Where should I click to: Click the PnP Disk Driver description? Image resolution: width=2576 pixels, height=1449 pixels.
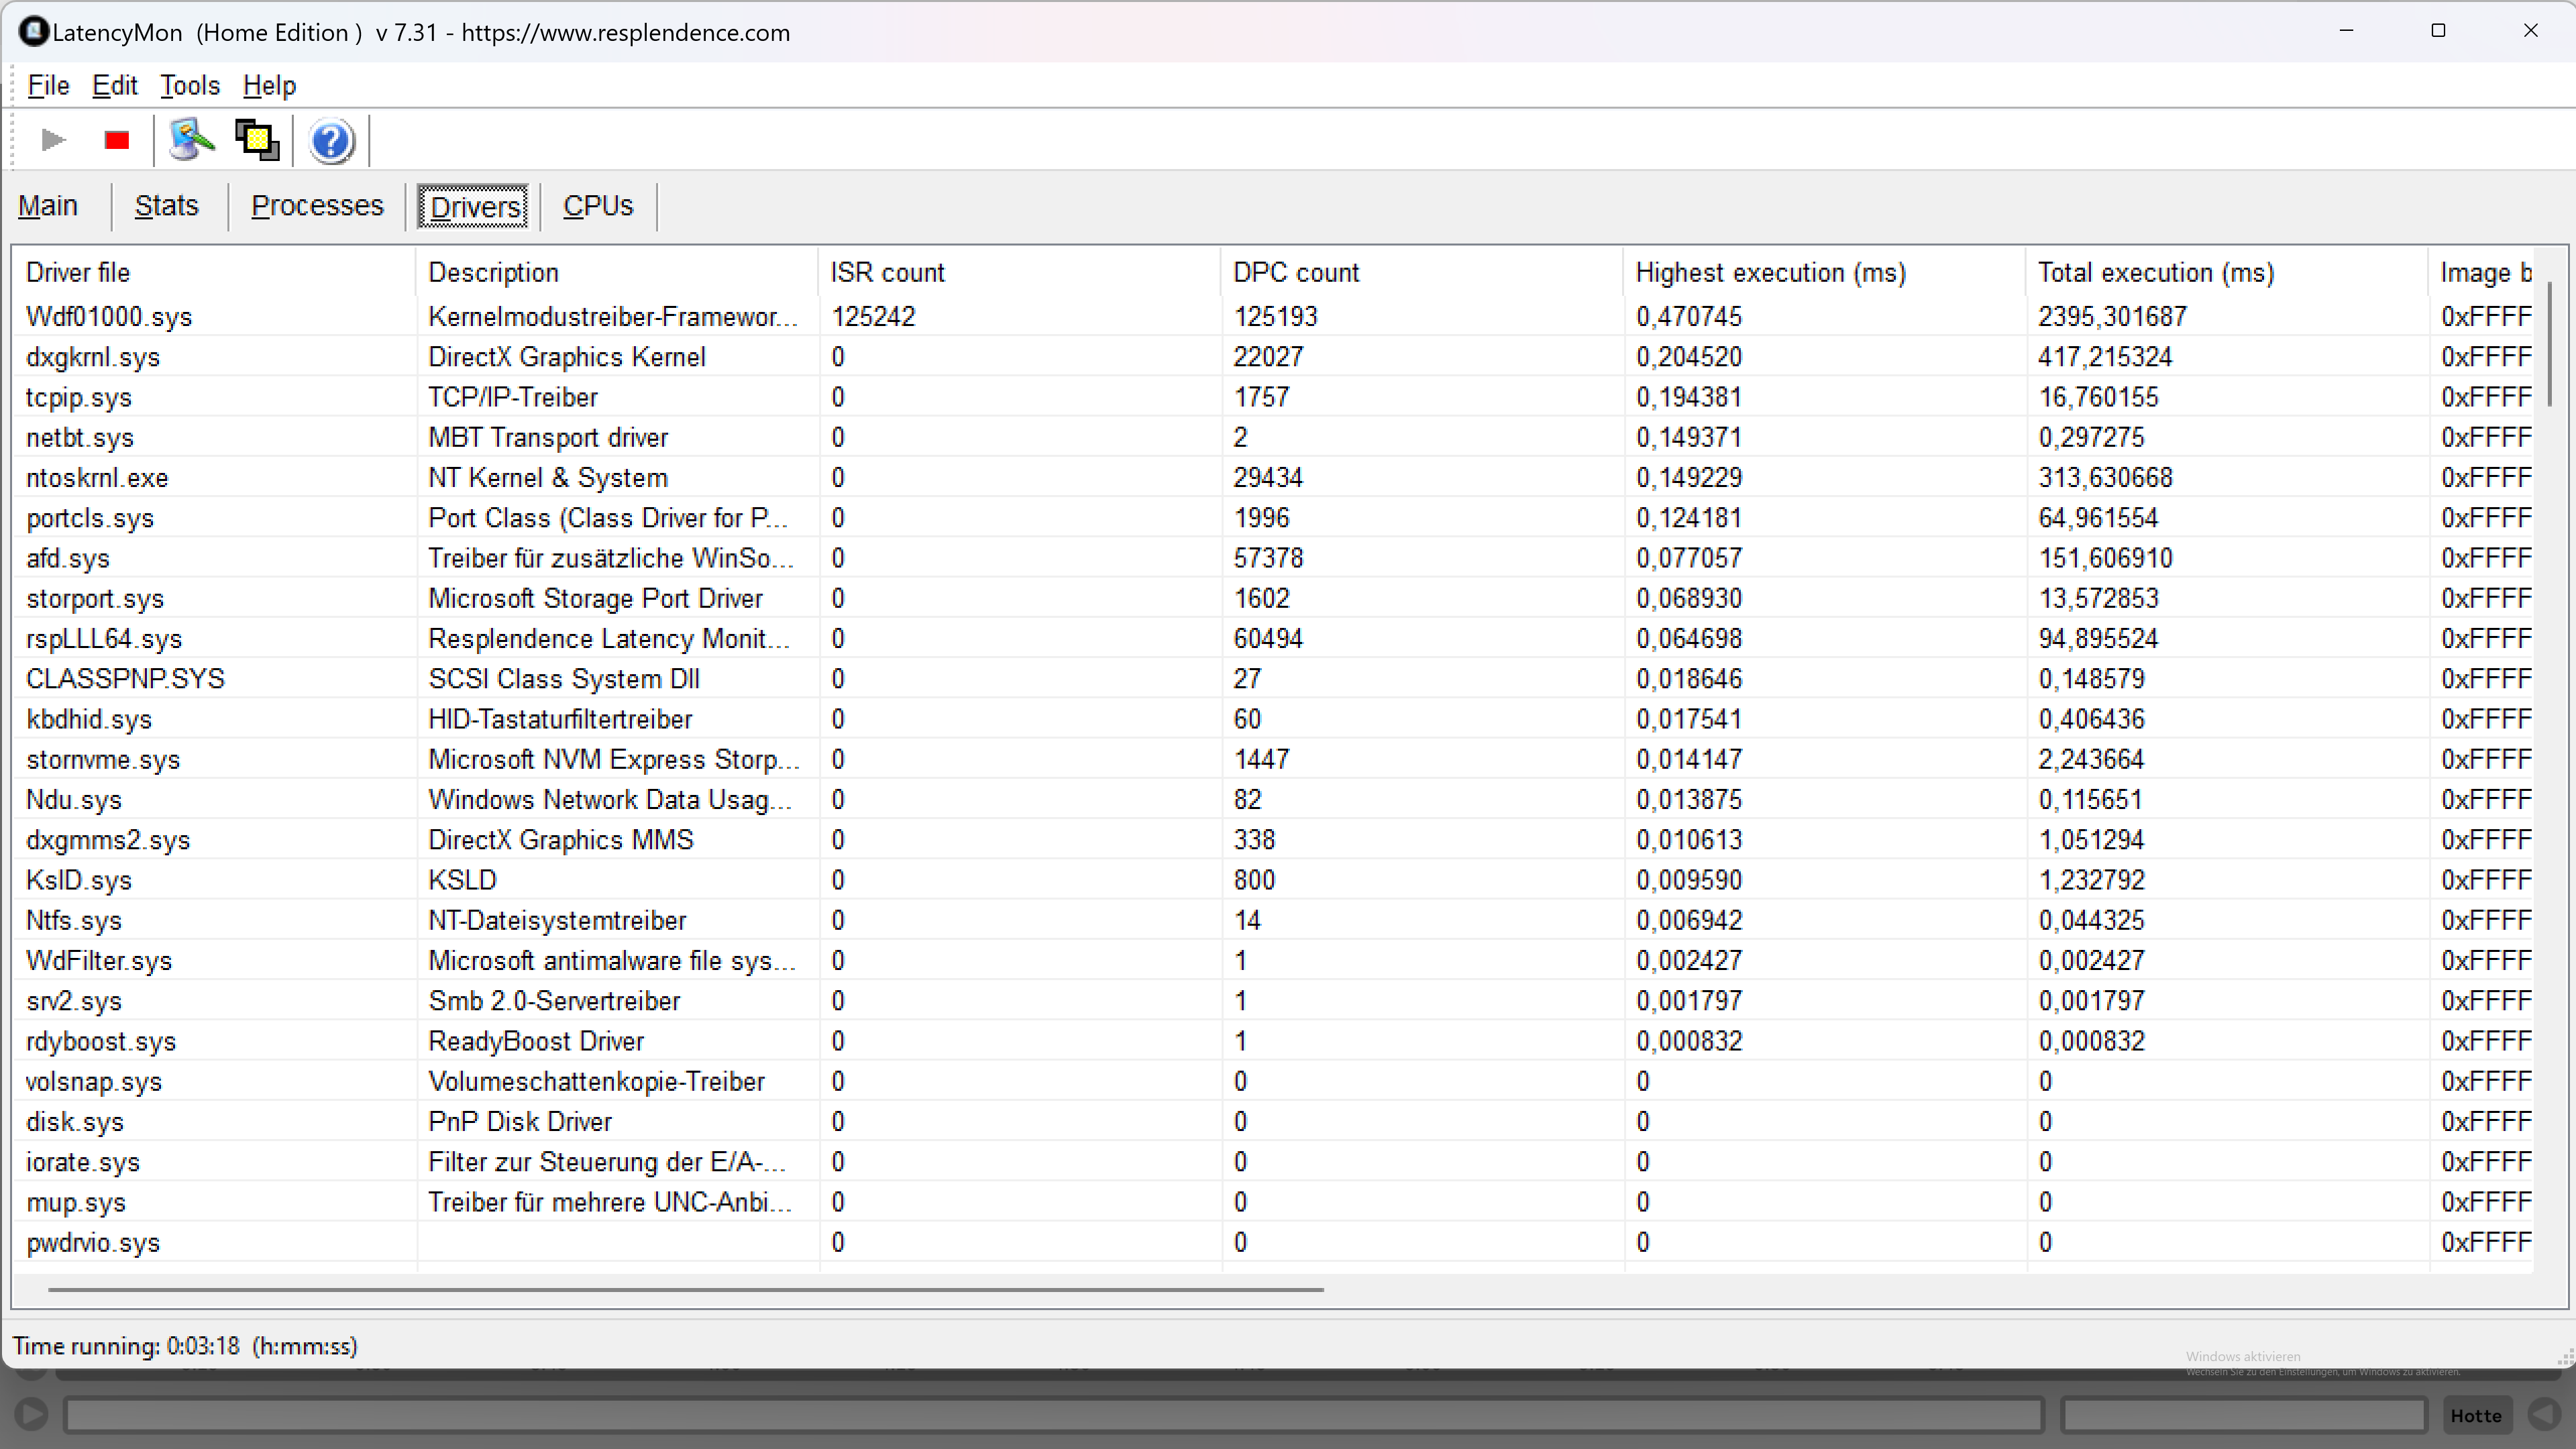click(x=520, y=1121)
